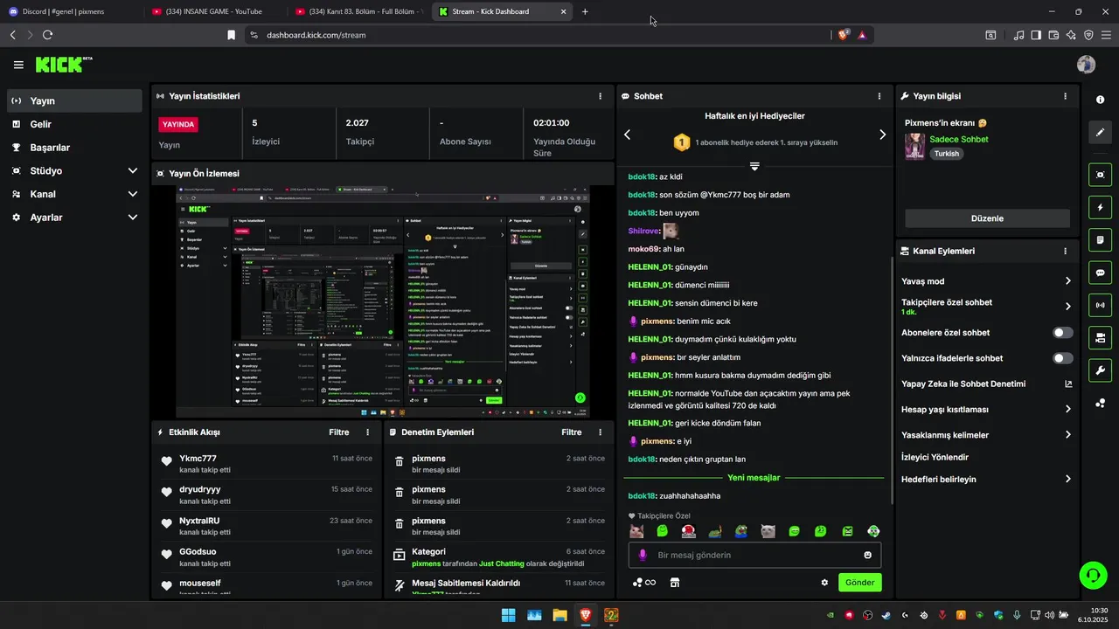
Task: Click the purple microphone icon in message box
Action: point(643,555)
